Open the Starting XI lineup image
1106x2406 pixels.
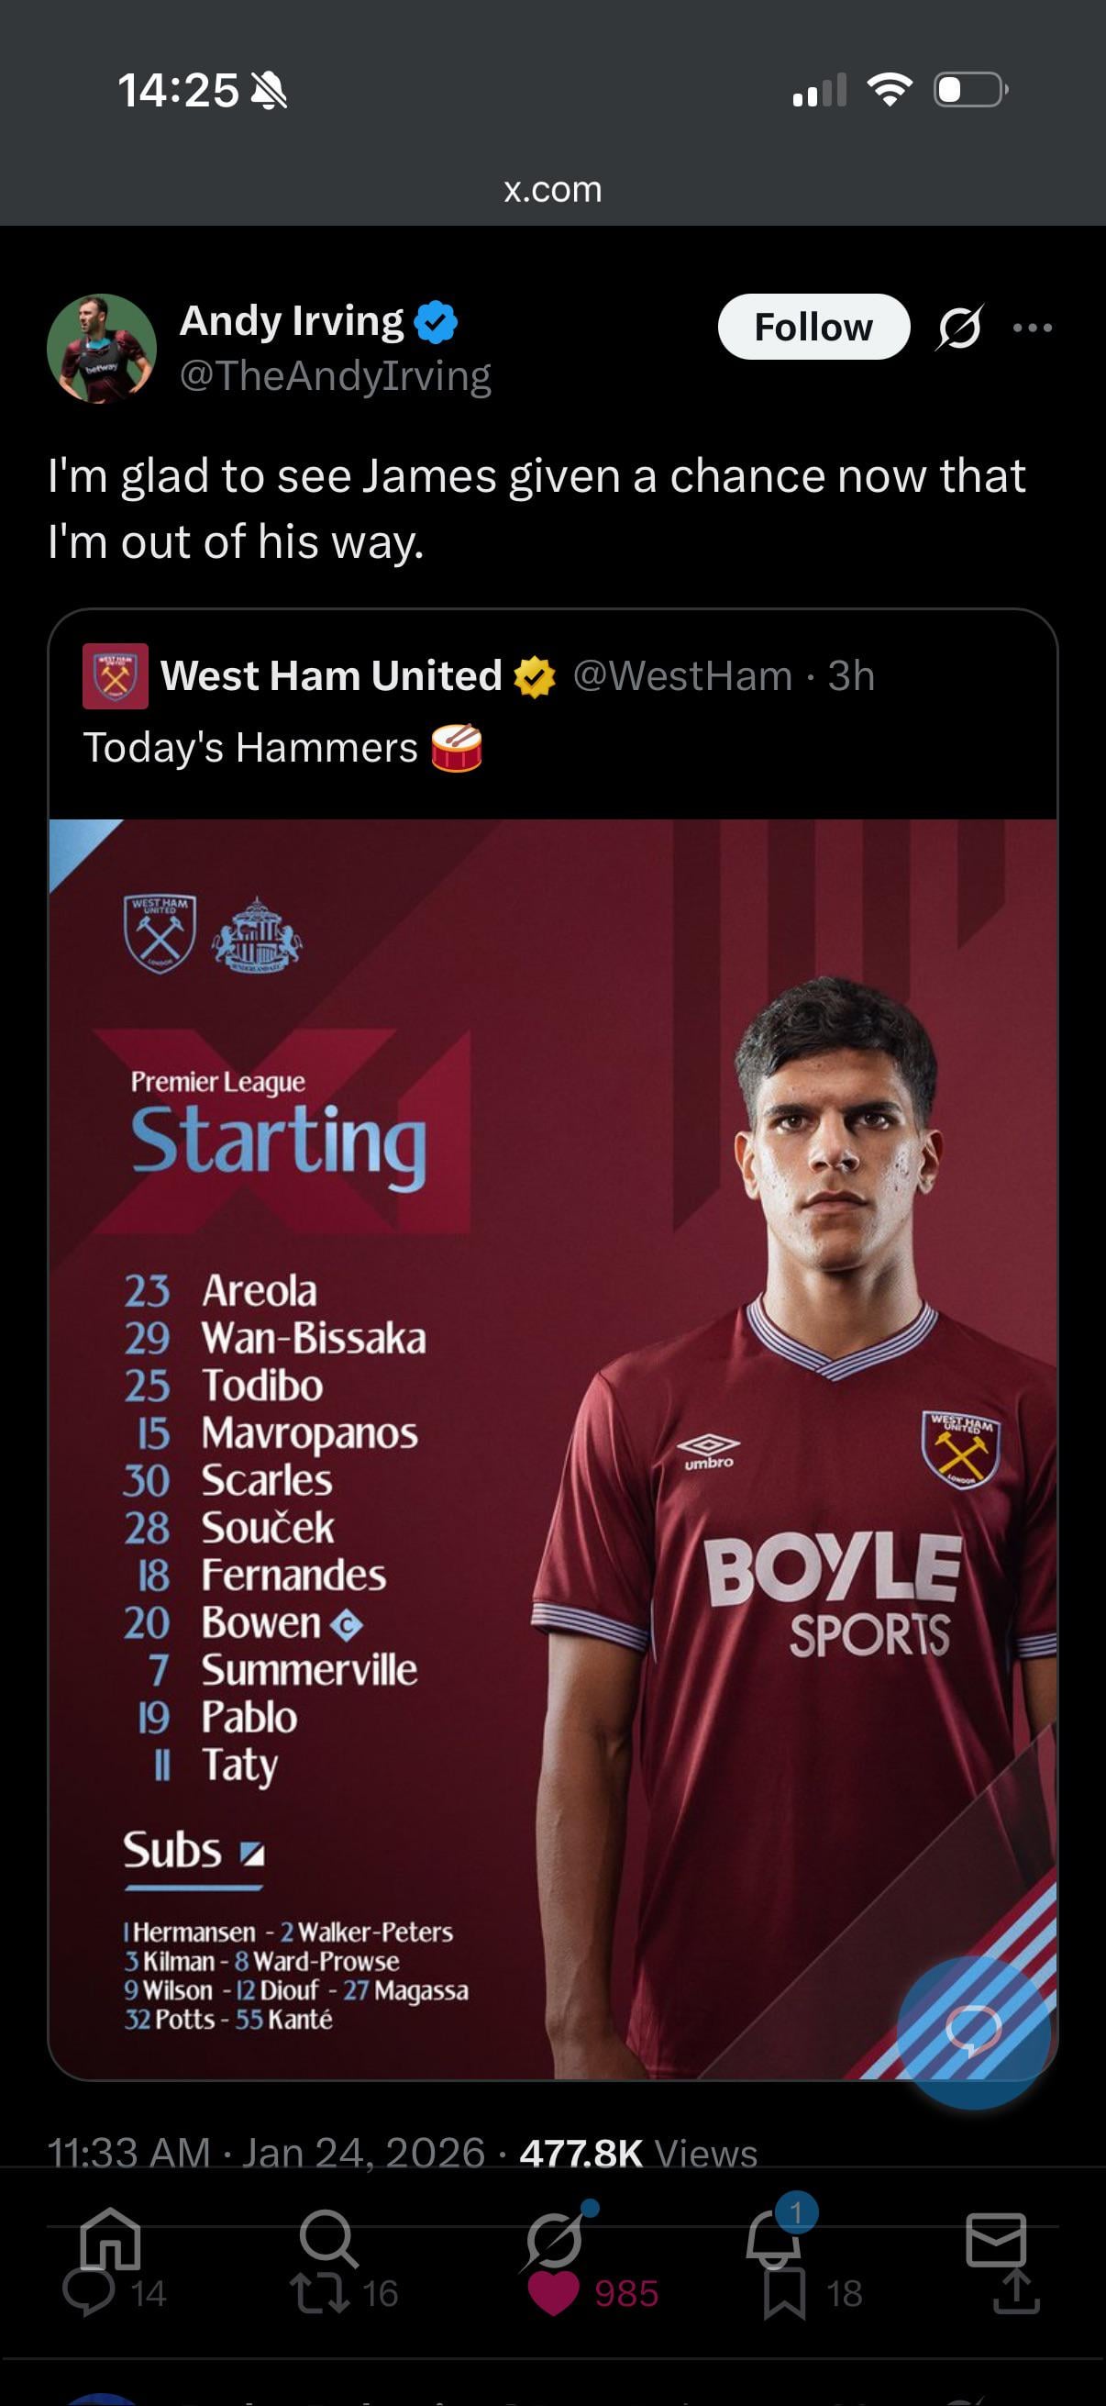click(x=552, y=1448)
